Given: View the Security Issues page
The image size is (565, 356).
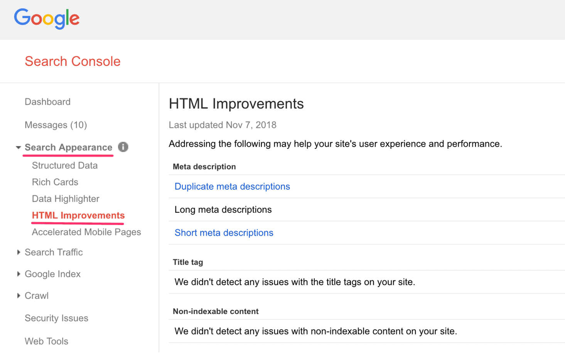Looking at the screenshot, I should 56,318.
